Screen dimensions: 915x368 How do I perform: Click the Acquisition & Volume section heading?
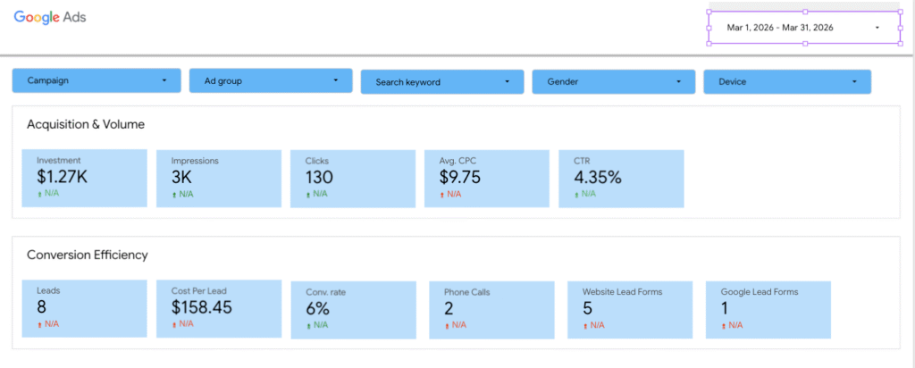coord(86,124)
